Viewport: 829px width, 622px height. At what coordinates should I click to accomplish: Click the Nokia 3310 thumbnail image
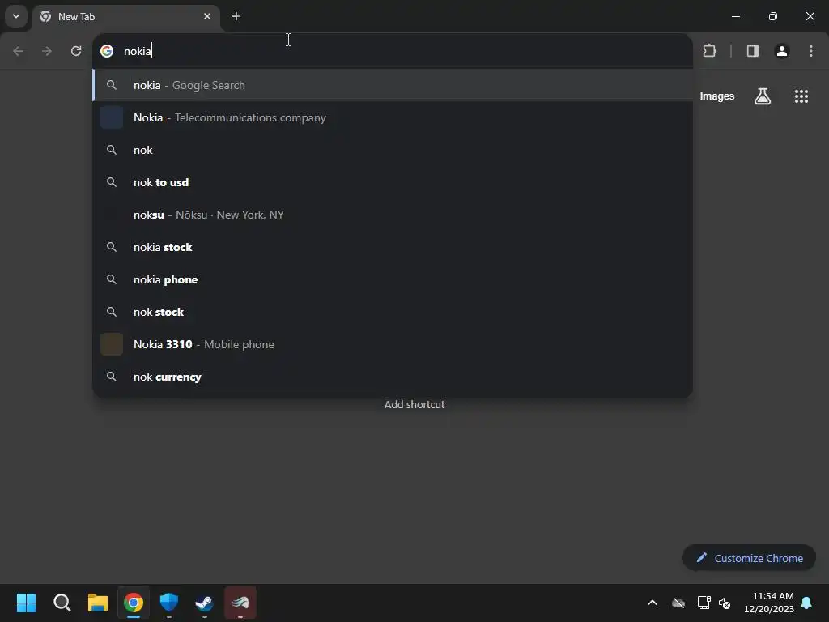(x=112, y=344)
